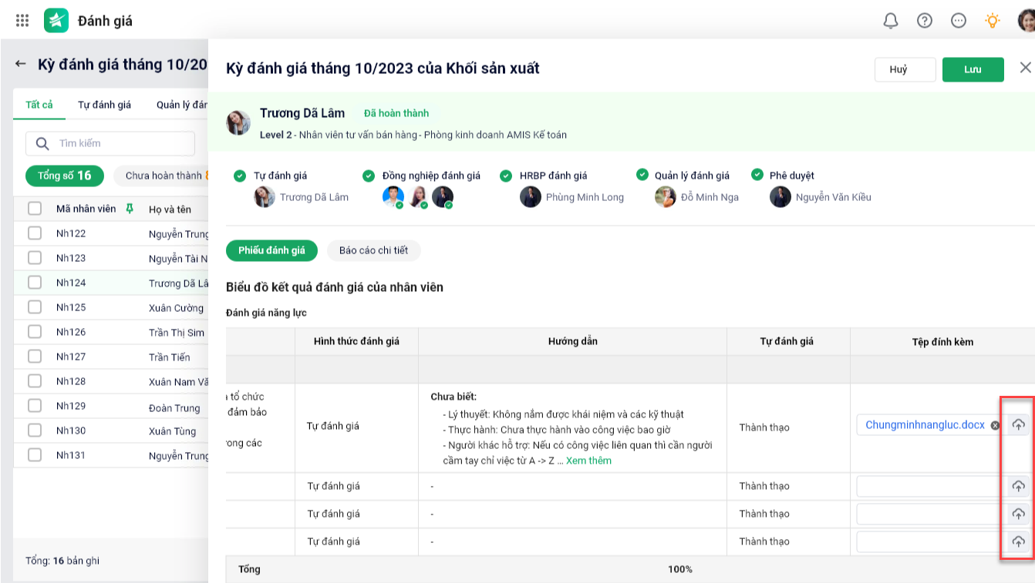Go back with the left arrow

[21, 64]
